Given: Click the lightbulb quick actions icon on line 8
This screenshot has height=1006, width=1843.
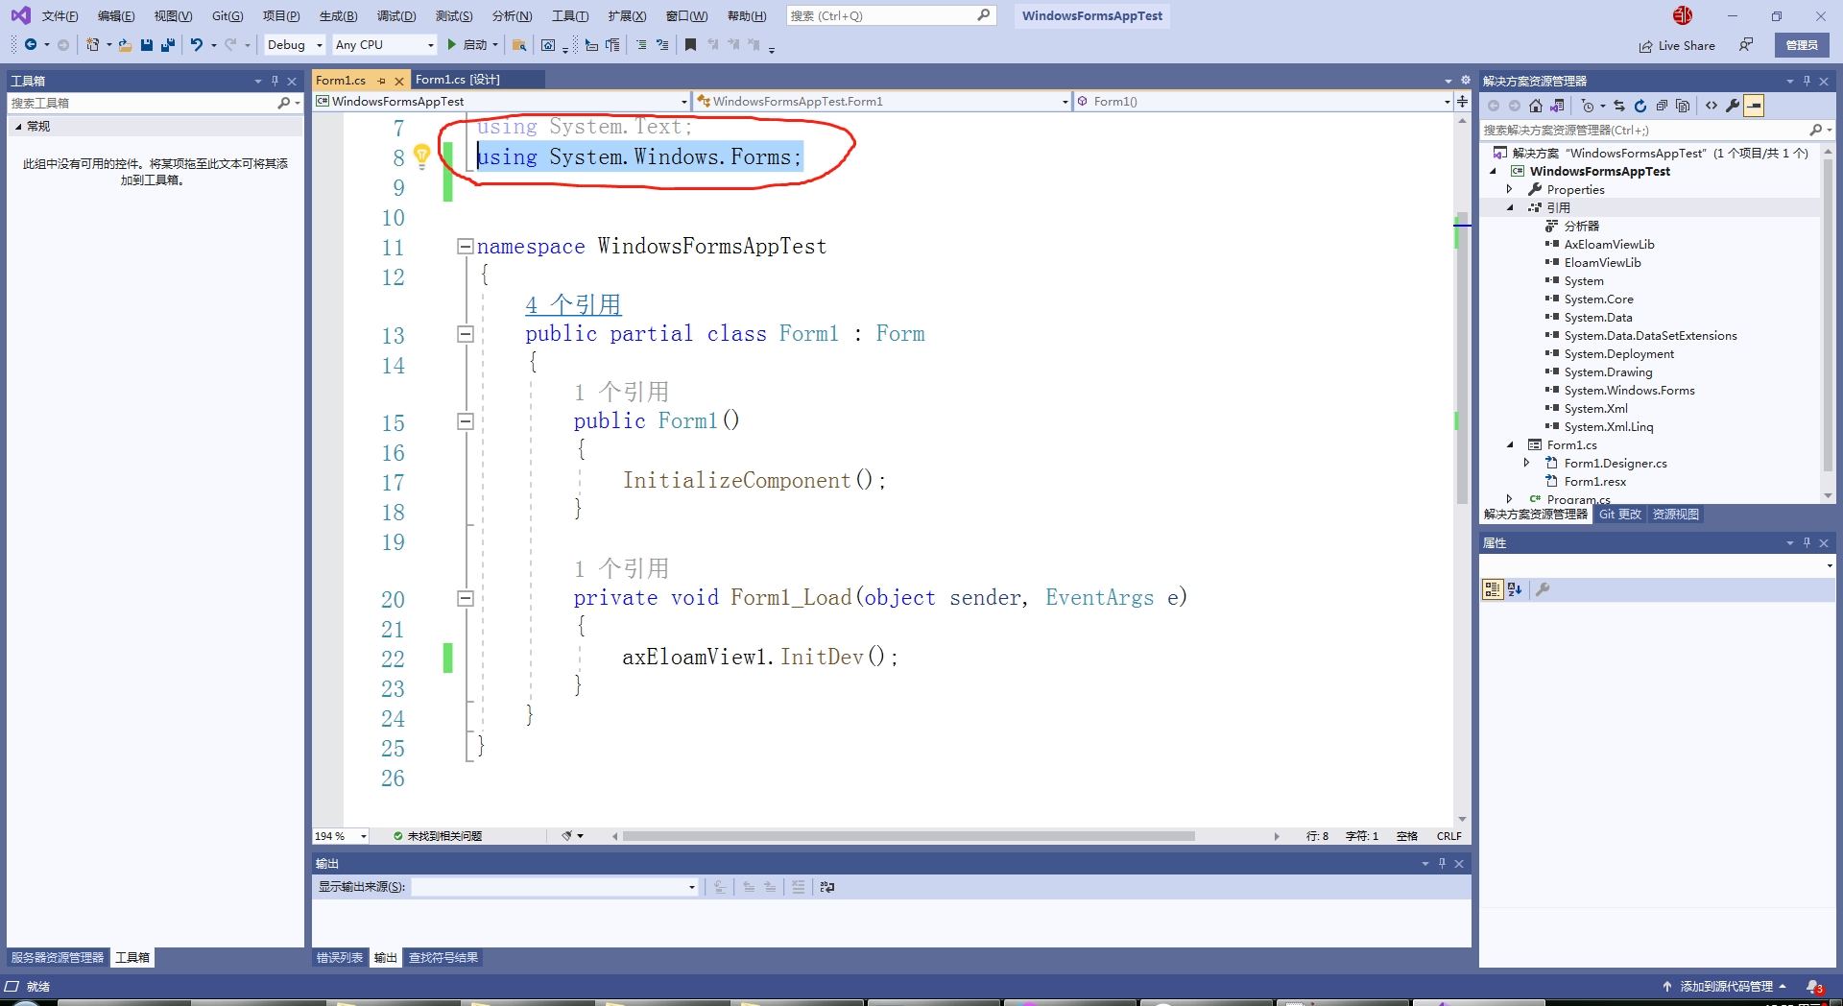Looking at the screenshot, I should [x=421, y=156].
